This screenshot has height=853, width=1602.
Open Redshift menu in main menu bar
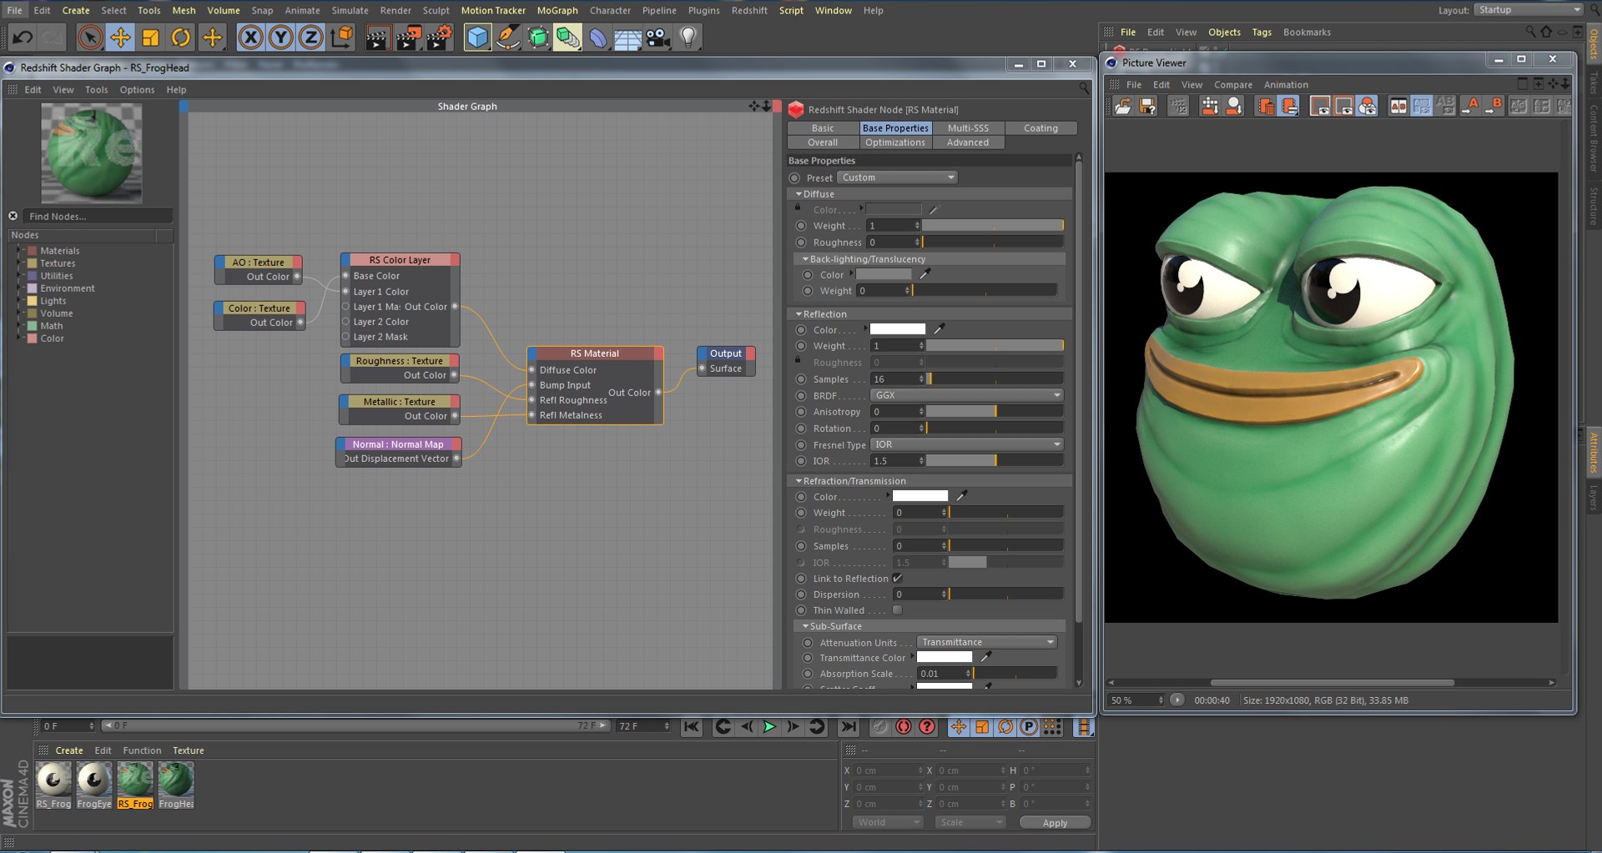(749, 10)
